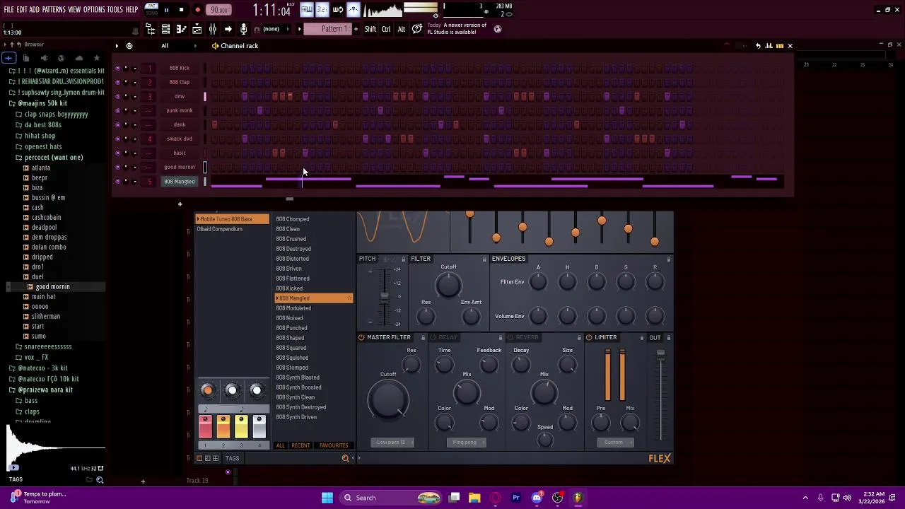Open the Piano roll view icon
905x509 pixels.
pyautogui.click(x=181, y=29)
